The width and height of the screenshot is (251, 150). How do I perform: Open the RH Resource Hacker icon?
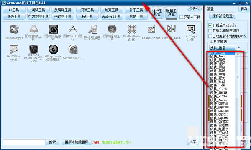[171, 29]
